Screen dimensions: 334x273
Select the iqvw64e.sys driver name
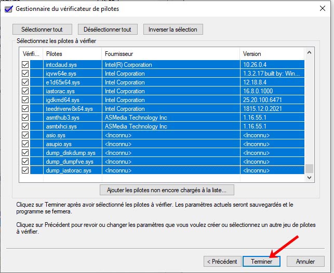61,74
